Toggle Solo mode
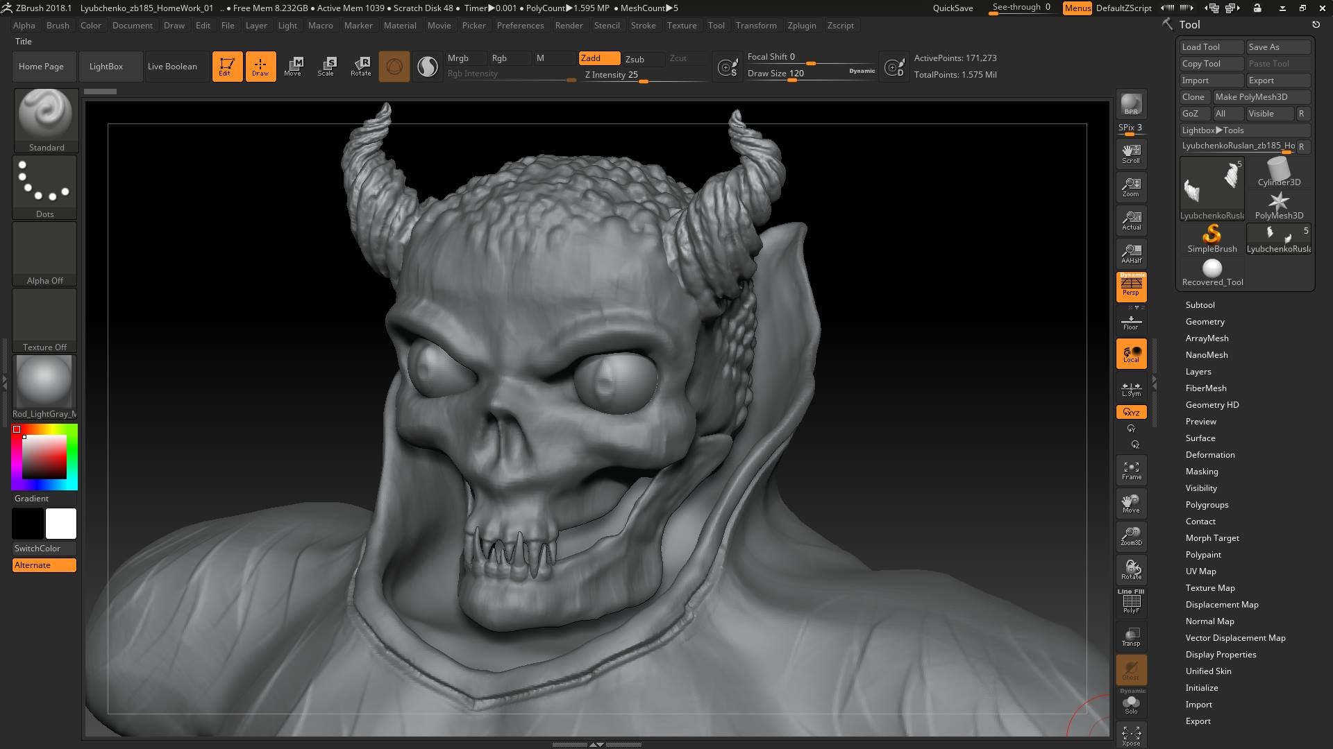 click(1131, 703)
